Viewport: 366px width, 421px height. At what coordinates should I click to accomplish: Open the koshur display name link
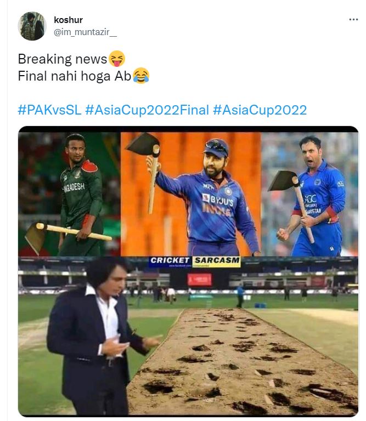coord(68,20)
